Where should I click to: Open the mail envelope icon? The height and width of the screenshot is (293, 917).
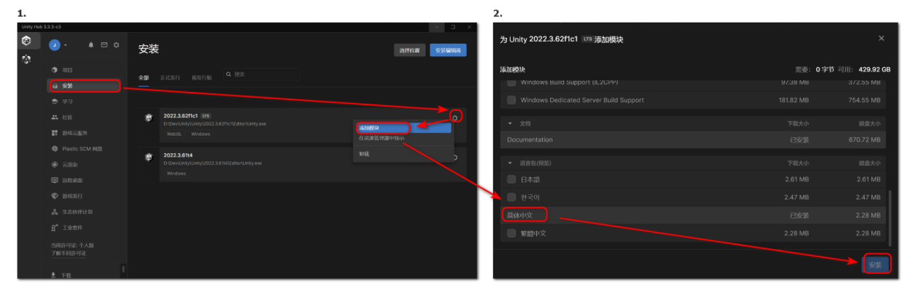[x=103, y=44]
